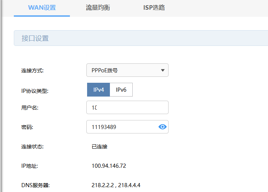Select the IP address 100.94.146.72
Screen dimensions: 268x192
(x=109, y=166)
